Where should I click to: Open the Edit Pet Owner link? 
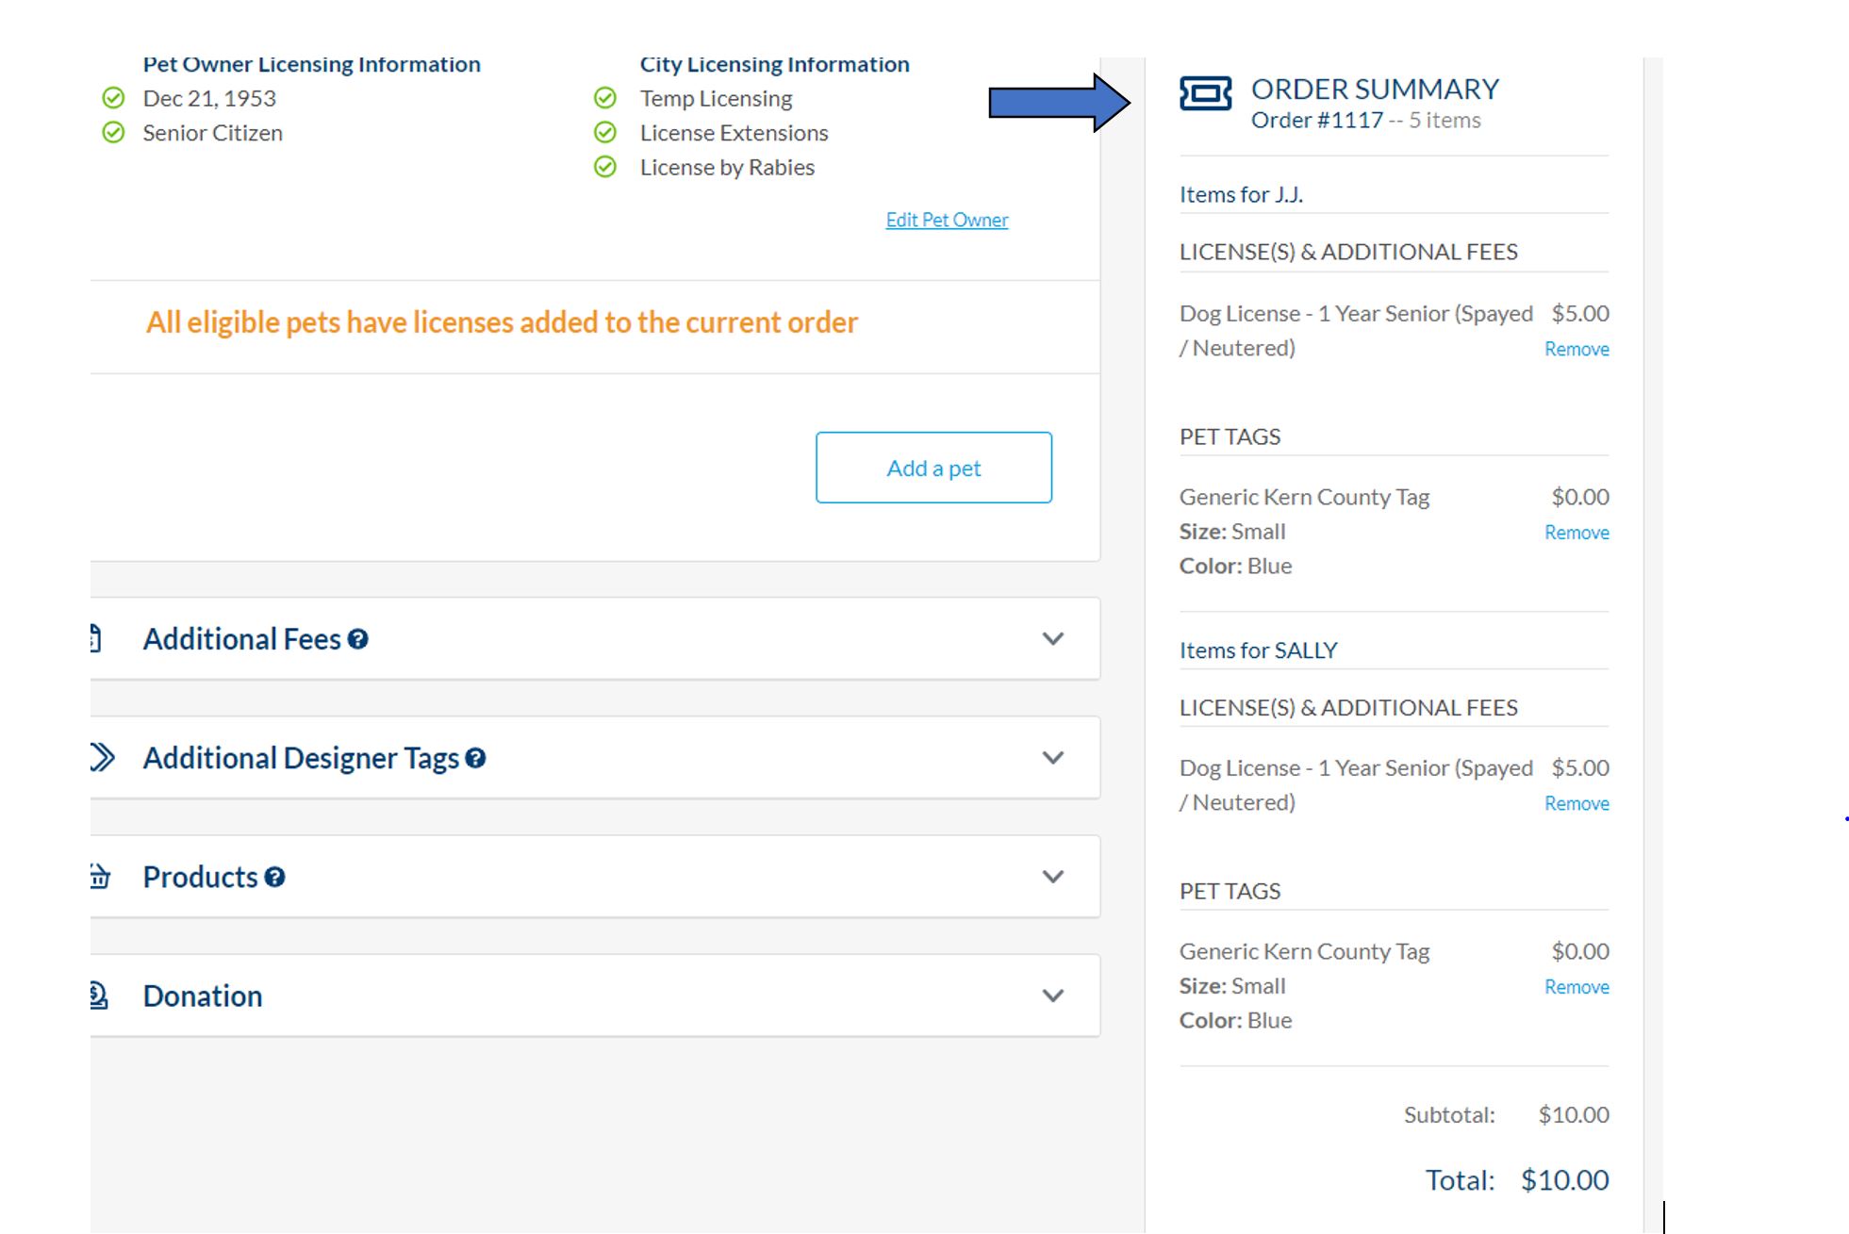coord(947,219)
